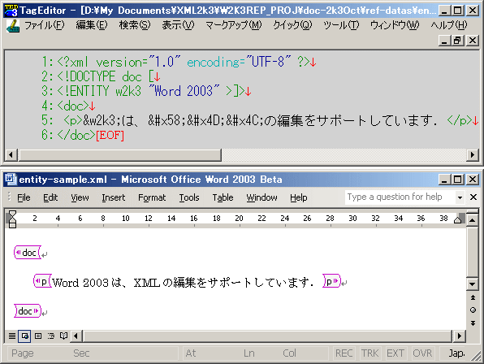484x364 pixels.
Task: Toggle TRK track changes in status bar
Action: (369, 353)
